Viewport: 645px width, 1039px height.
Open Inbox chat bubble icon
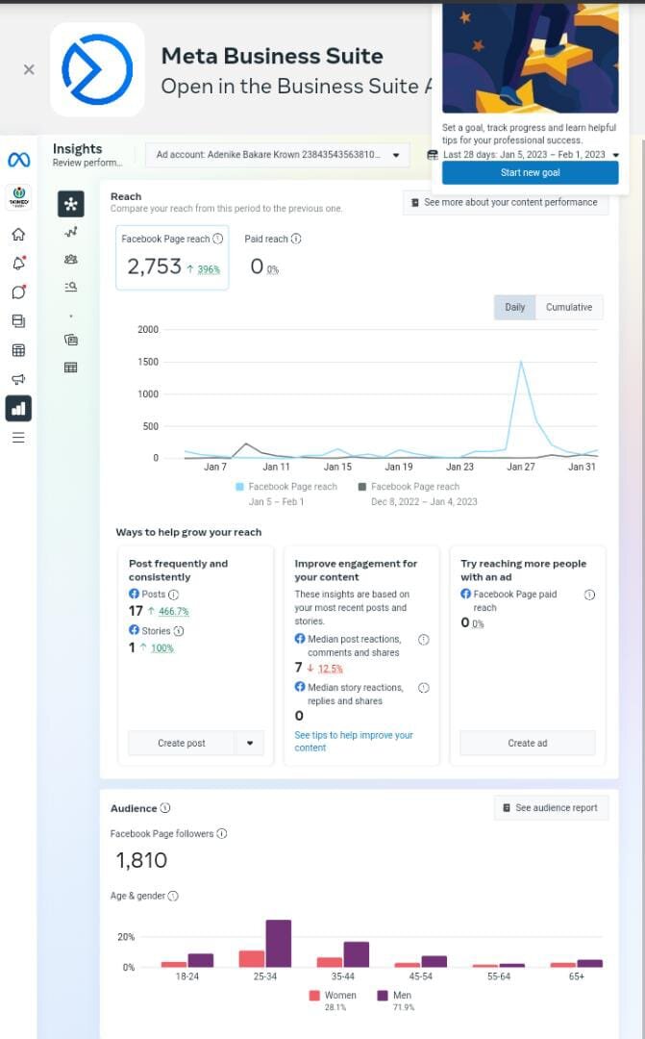(18, 292)
